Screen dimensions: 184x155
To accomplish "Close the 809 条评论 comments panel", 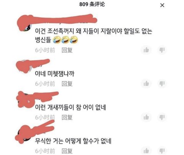I will pos(162,5).
